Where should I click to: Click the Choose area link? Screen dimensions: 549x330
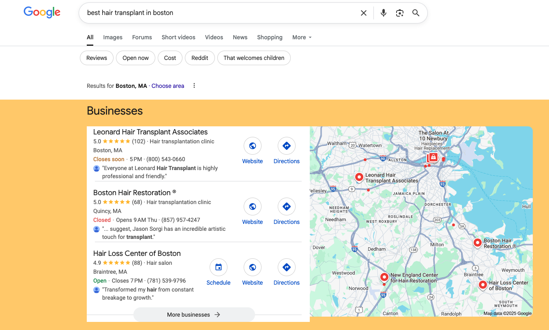coord(168,86)
